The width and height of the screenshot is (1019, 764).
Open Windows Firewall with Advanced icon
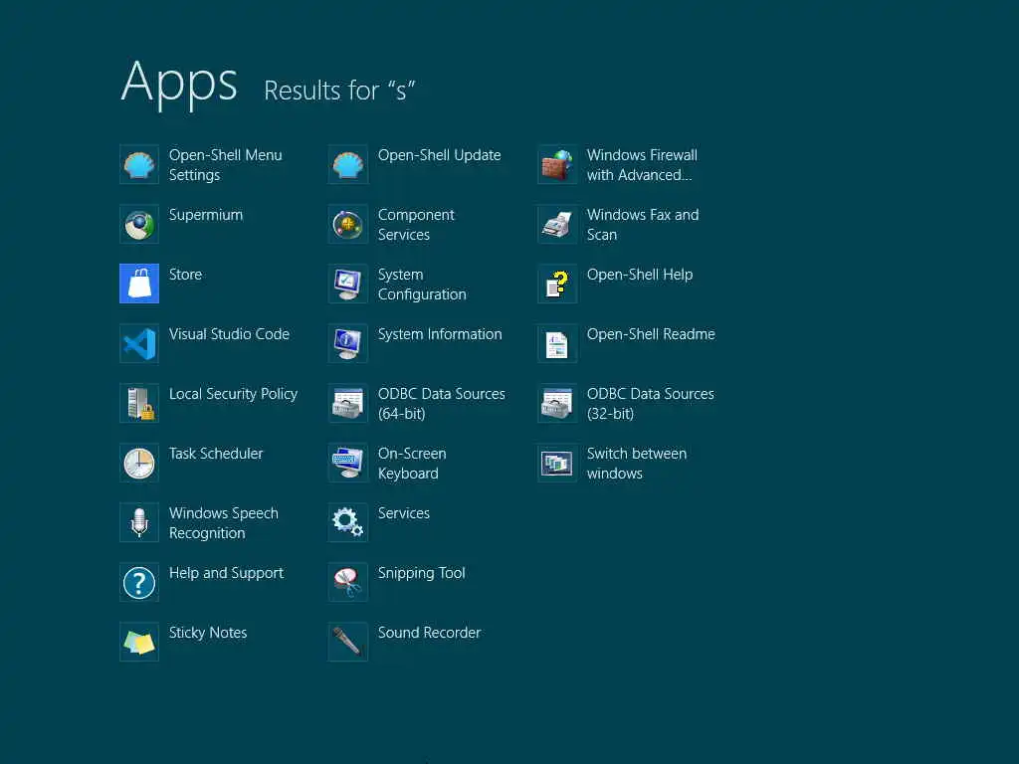557,164
